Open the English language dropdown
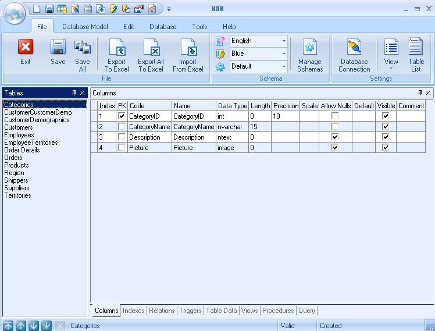Viewport: 435px width, 331px height. pos(284,41)
